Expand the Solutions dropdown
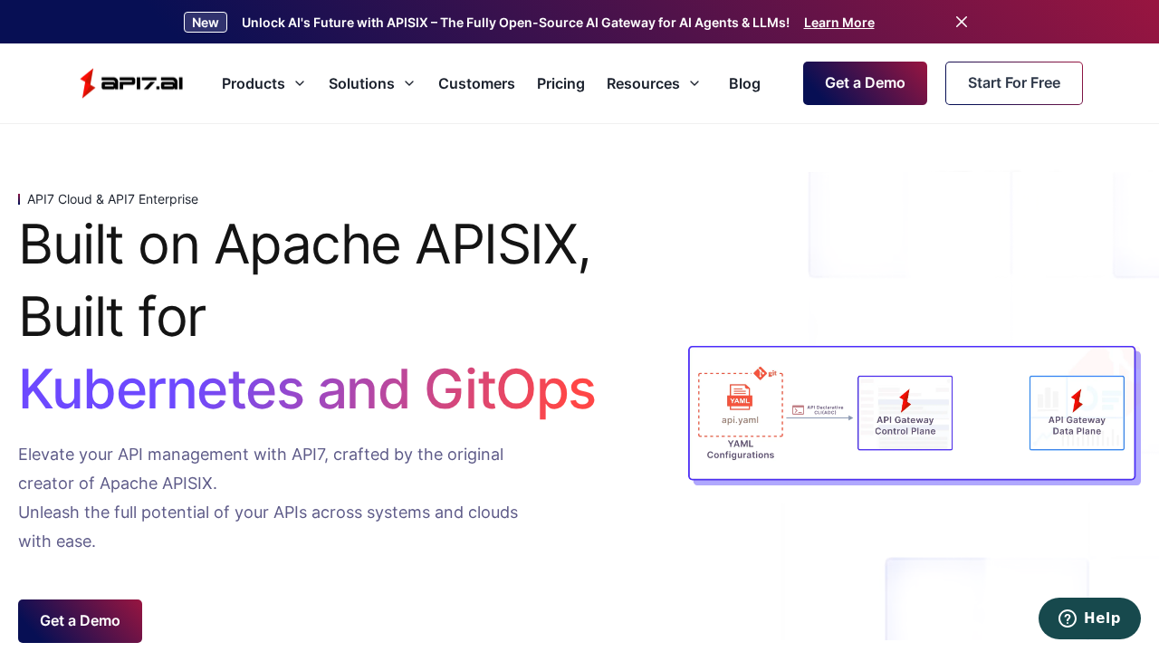Image resolution: width=1159 pixels, height=652 pixels. tap(371, 83)
